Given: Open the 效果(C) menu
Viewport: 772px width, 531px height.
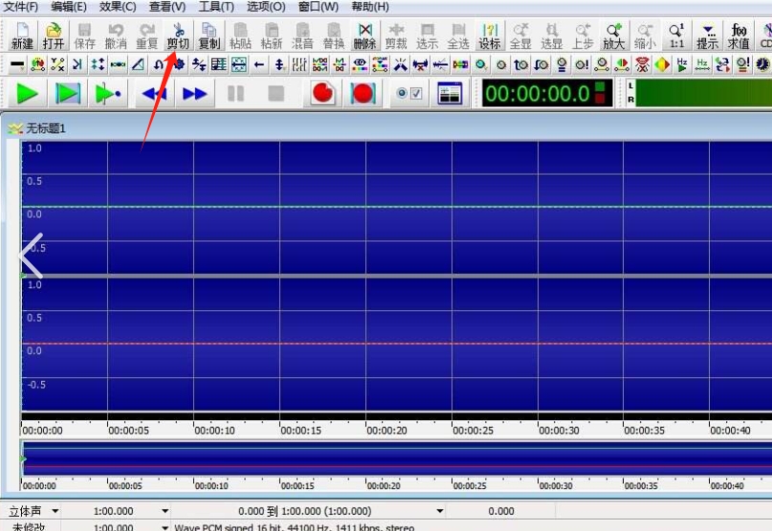Looking at the screenshot, I should (x=118, y=7).
